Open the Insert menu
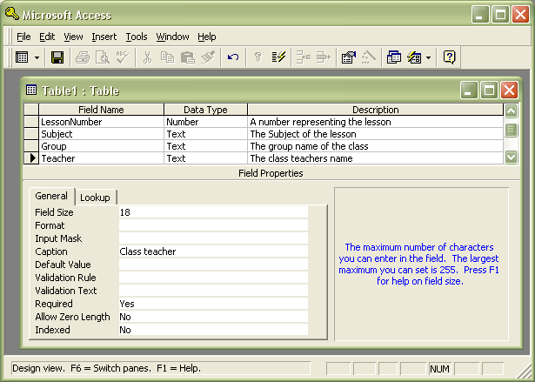 pyautogui.click(x=104, y=37)
